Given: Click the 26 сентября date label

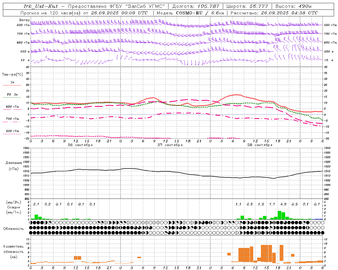Looking at the screenshot, I should click(x=80, y=145).
